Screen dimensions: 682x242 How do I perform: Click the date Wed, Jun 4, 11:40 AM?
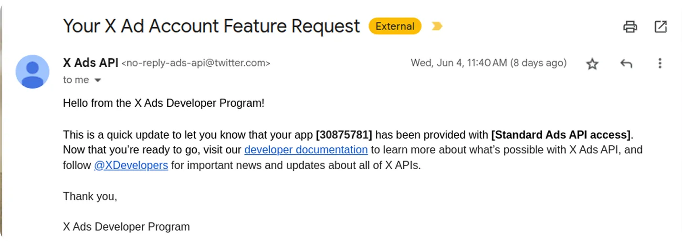pos(459,63)
